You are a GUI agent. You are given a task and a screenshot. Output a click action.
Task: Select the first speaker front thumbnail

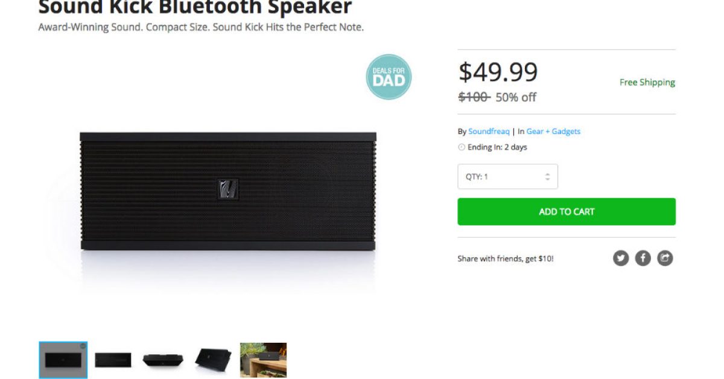click(x=63, y=360)
